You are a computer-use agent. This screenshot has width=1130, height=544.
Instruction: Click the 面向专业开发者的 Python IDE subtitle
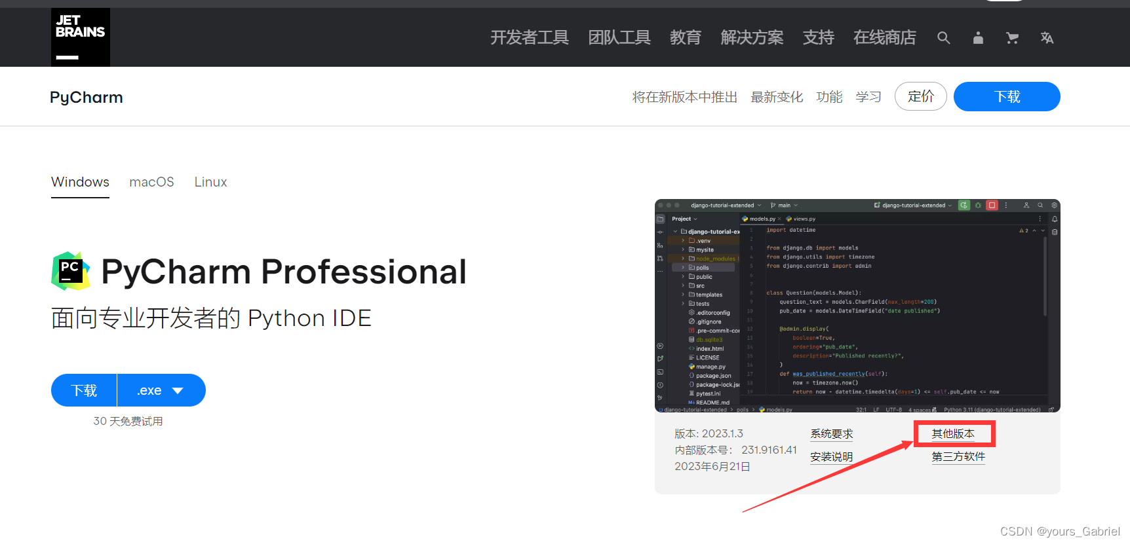(211, 318)
